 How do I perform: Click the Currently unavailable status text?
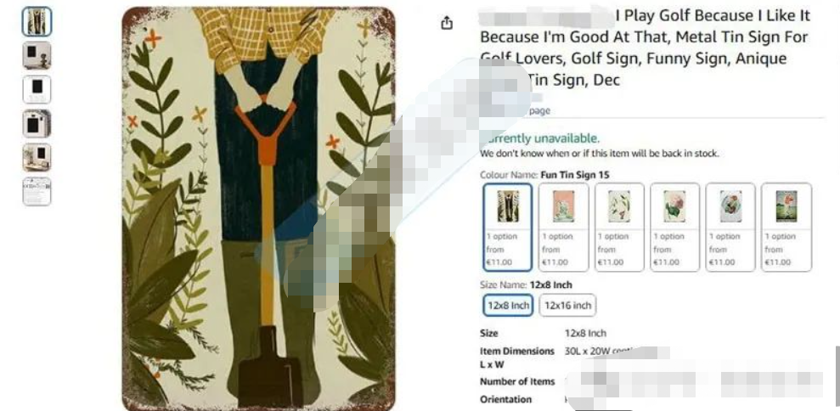pyautogui.click(x=540, y=138)
